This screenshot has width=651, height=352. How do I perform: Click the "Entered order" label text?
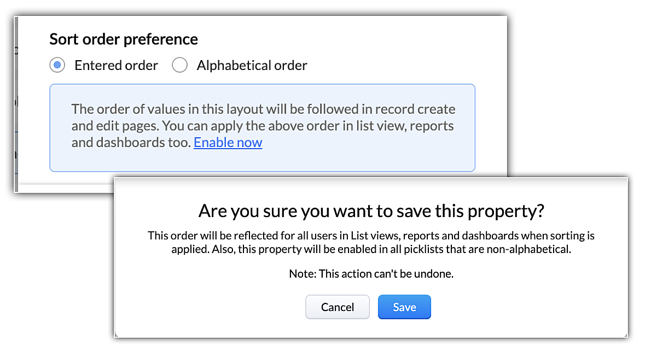point(116,66)
